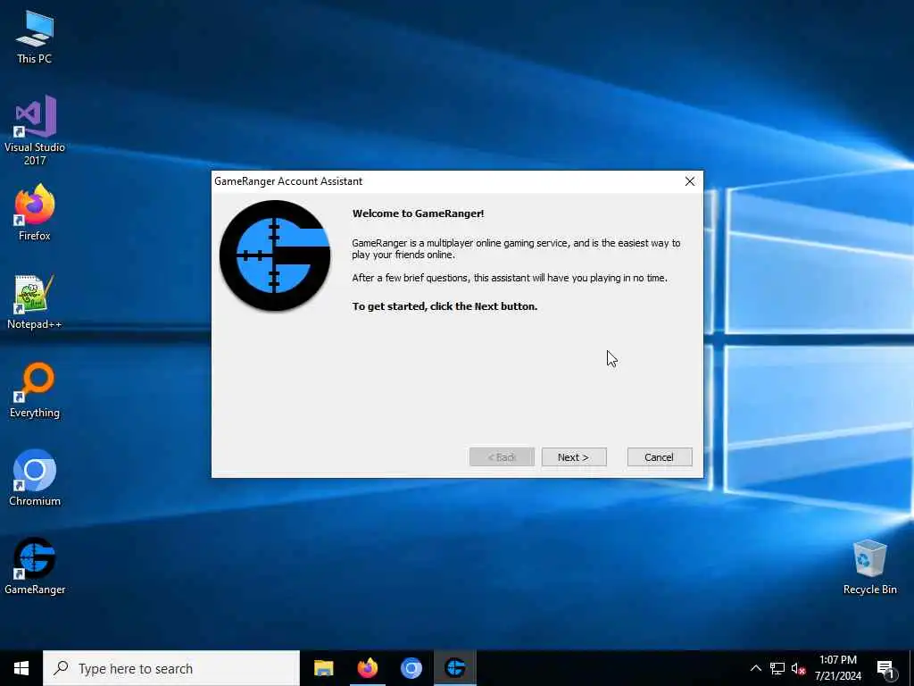Cancel the Account Assistant
914x686 pixels.
[x=660, y=457]
